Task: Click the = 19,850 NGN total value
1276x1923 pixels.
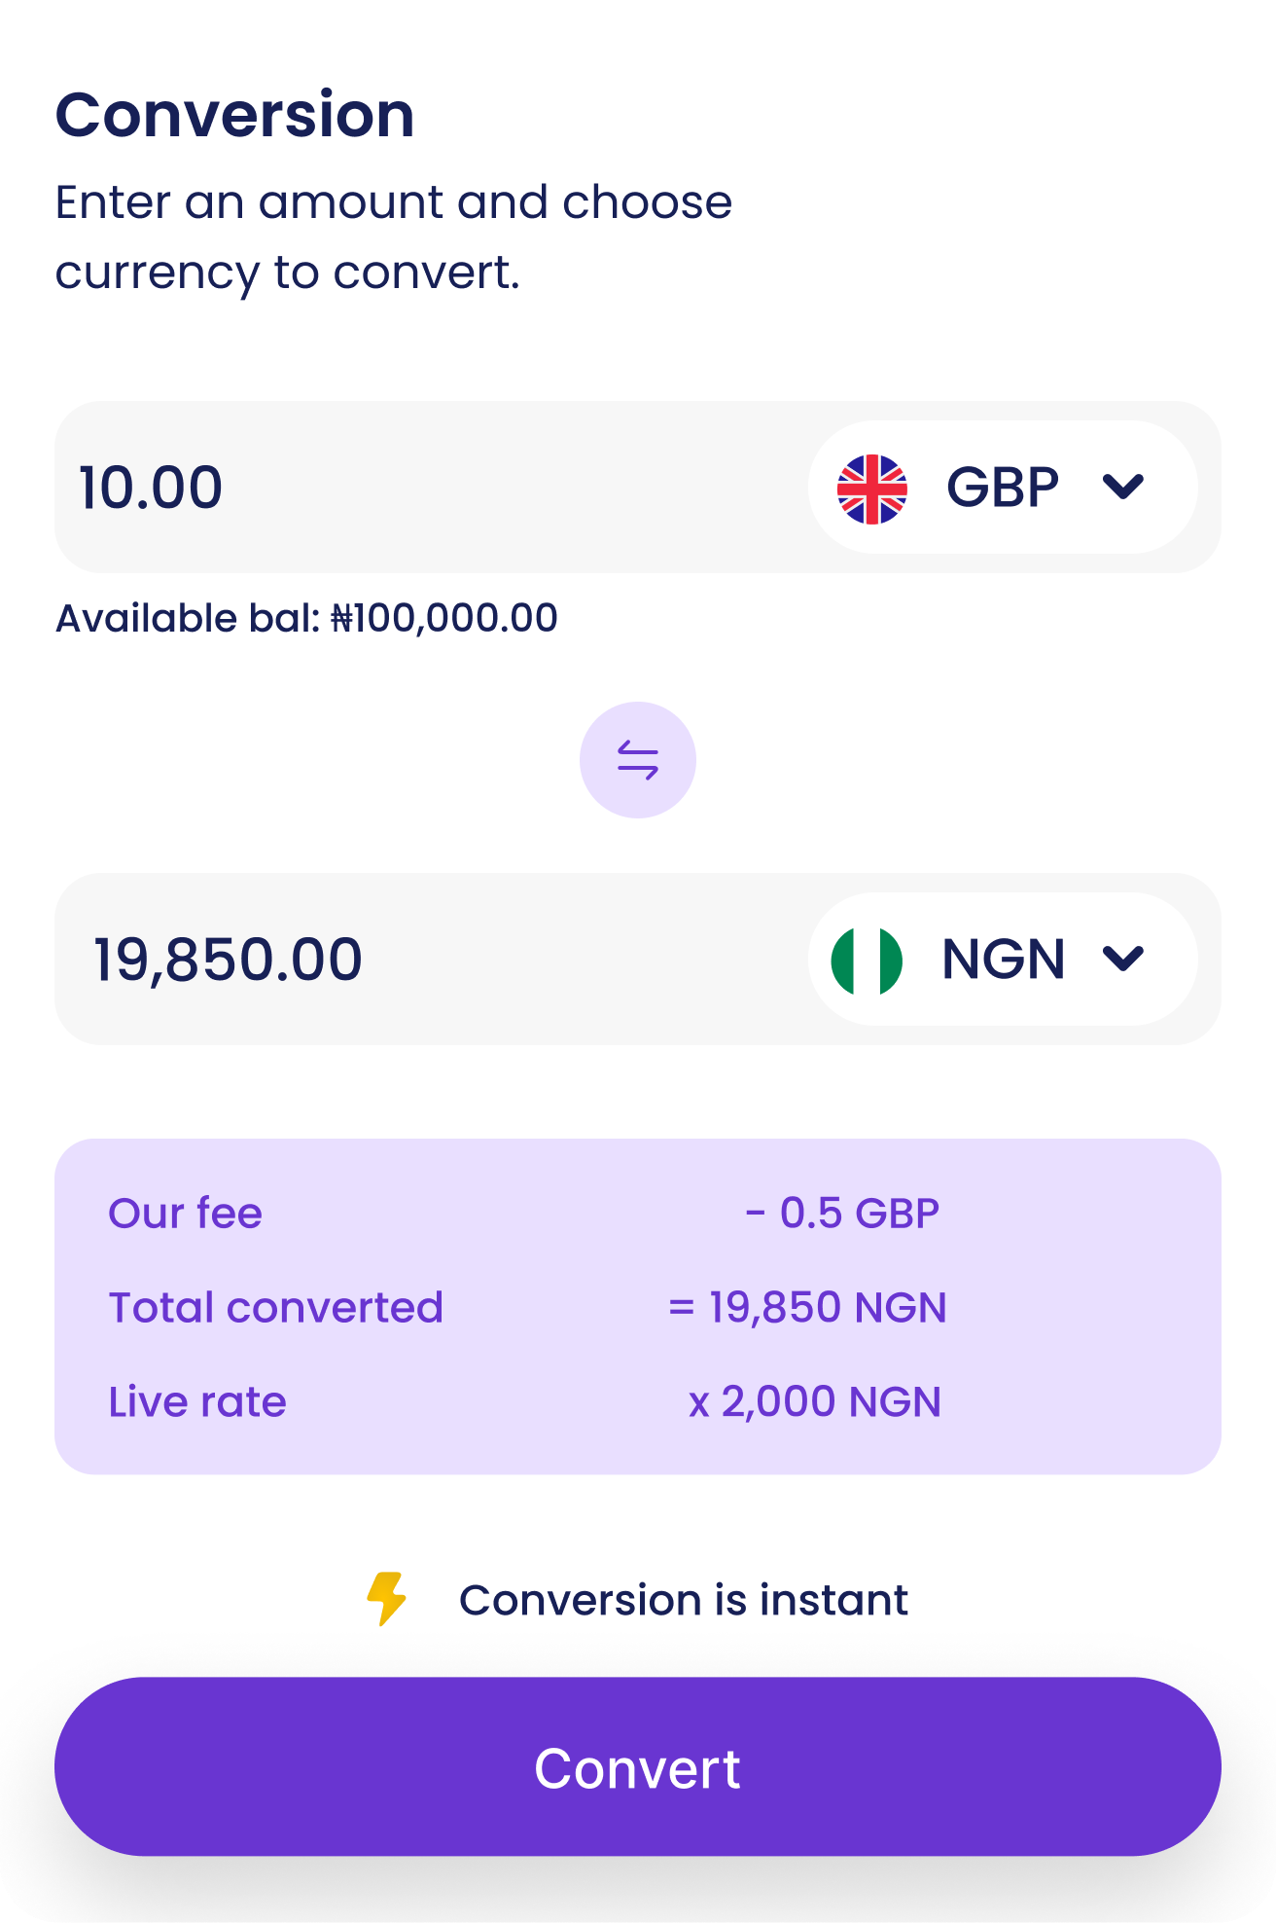Action: tap(807, 1307)
